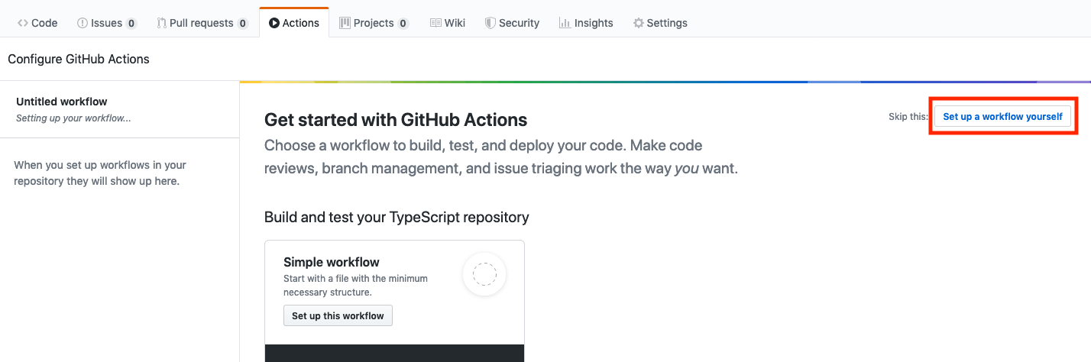Click Set up a workflow yourself
This screenshot has height=362, width=1091.
tap(1002, 117)
